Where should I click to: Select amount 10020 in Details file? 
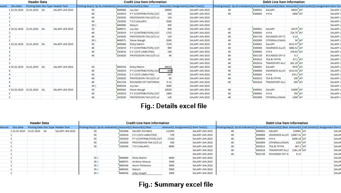[x=168, y=90]
